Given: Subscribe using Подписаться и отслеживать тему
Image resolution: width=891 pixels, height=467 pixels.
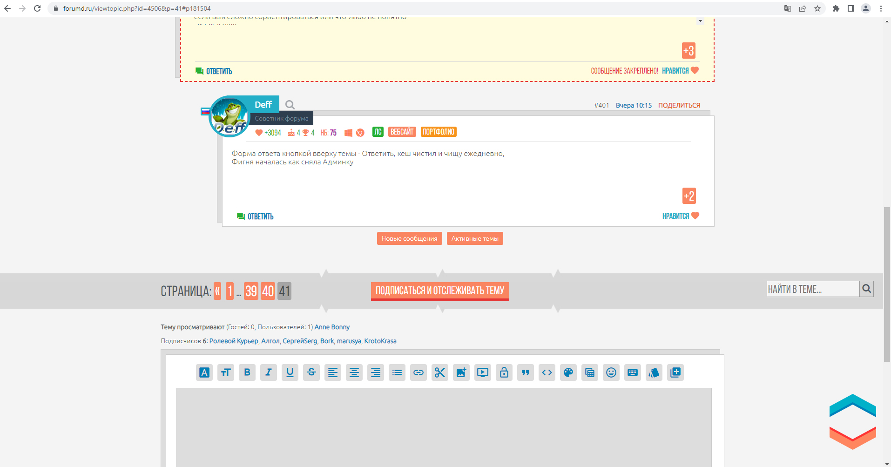Looking at the screenshot, I should tap(440, 291).
